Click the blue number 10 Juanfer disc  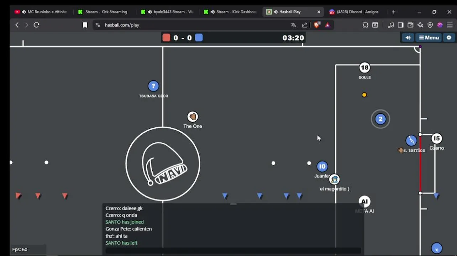(322, 166)
